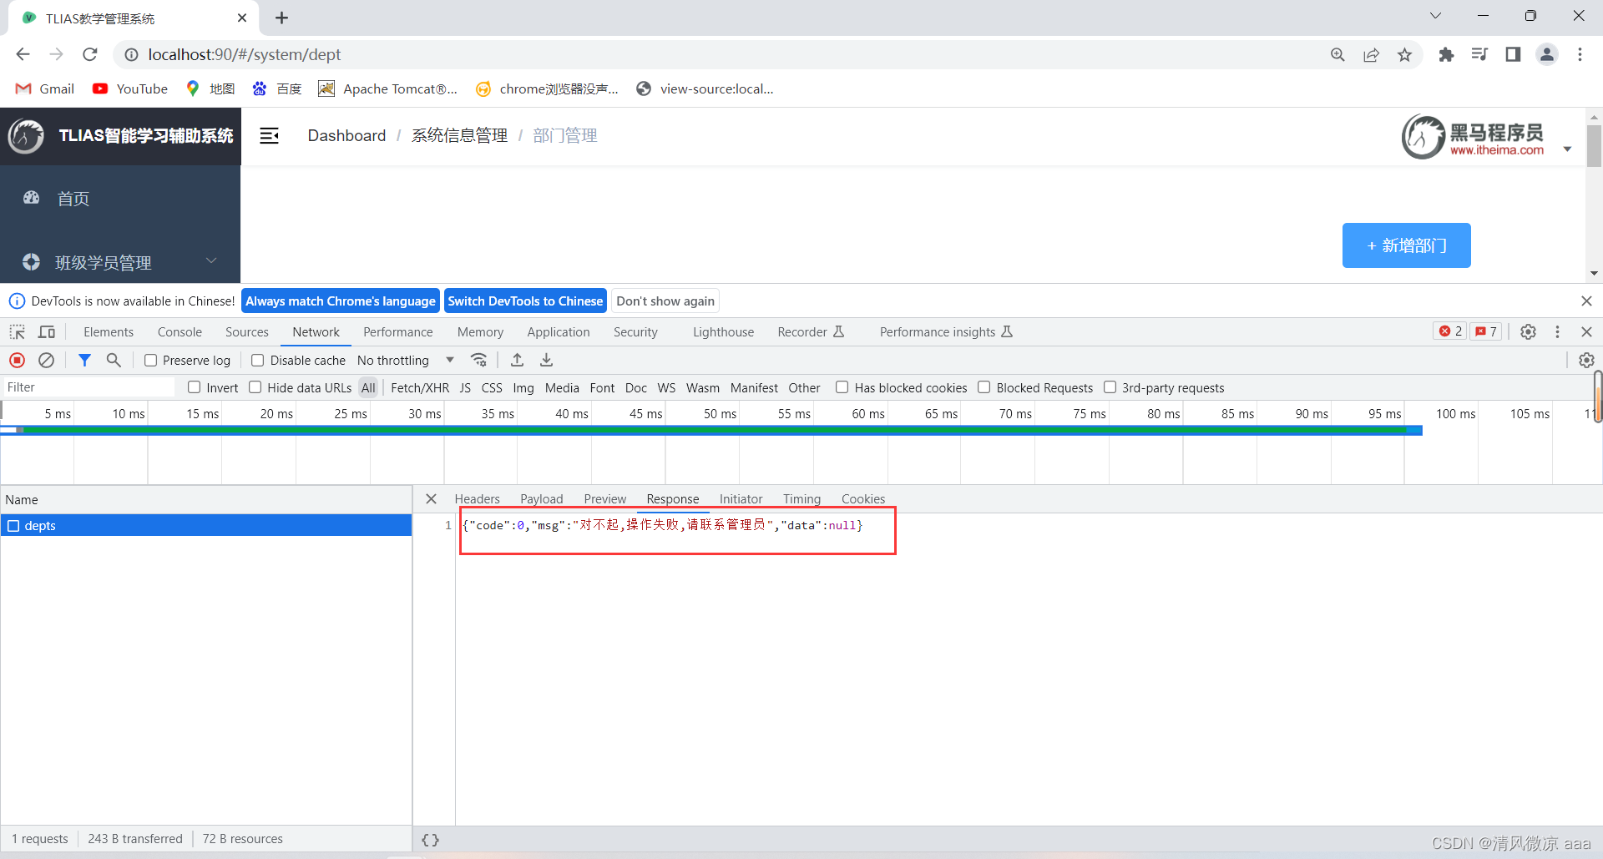Screen dimensions: 1603x859
Task: Open a new browser tab
Action: (x=281, y=18)
